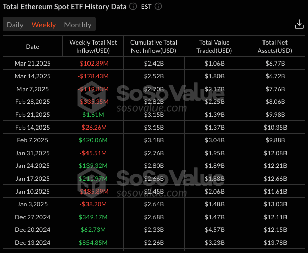
Task: Click the Date column header
Action: pyautogui.click(x=32, y=47)
